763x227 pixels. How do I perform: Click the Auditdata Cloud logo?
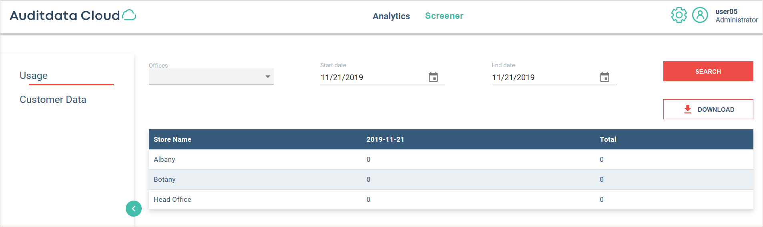73,16
